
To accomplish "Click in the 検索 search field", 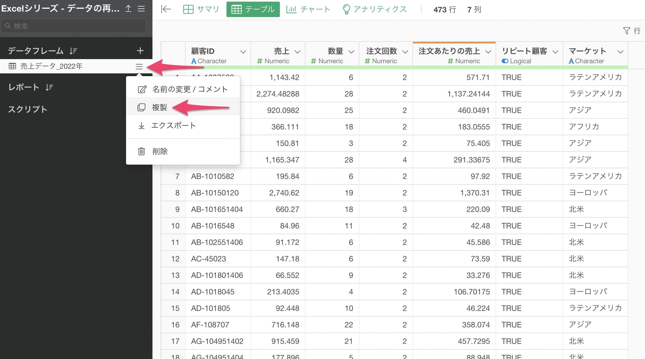I will coord(74,26).
